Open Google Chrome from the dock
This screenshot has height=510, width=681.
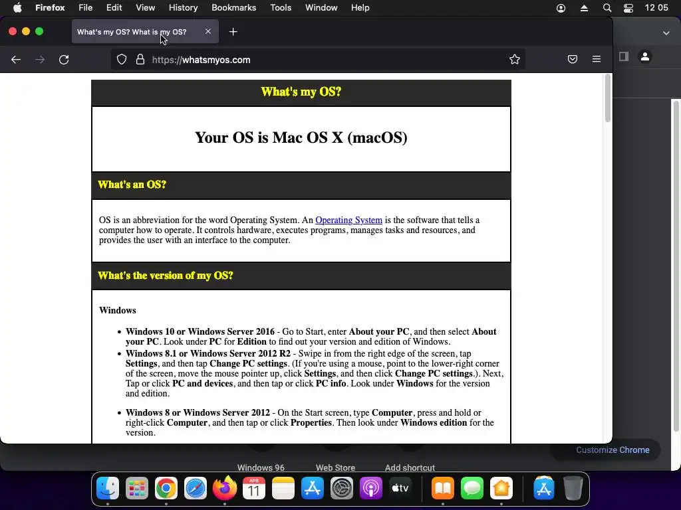point(166,488)
